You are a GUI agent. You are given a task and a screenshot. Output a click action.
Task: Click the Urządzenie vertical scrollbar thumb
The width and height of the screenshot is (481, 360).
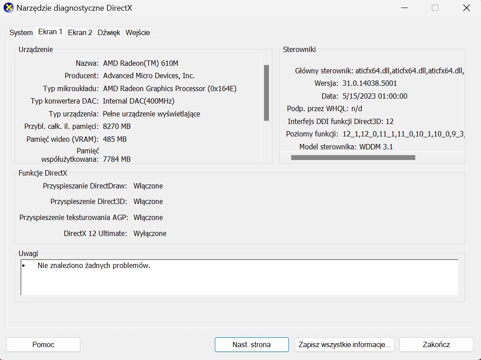(266, 93)
